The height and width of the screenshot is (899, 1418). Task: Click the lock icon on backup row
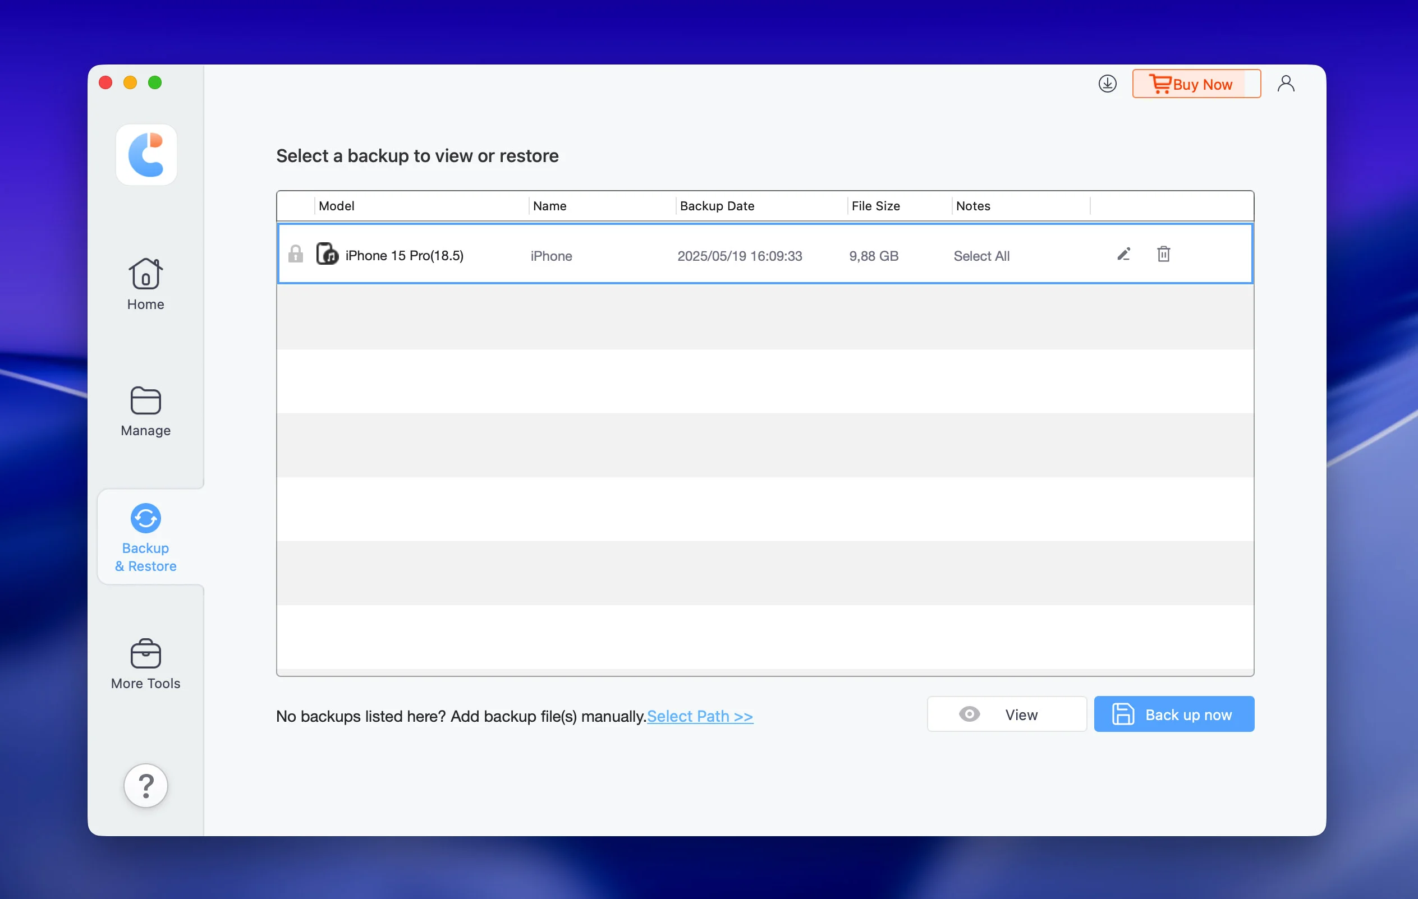click(296, 254)
